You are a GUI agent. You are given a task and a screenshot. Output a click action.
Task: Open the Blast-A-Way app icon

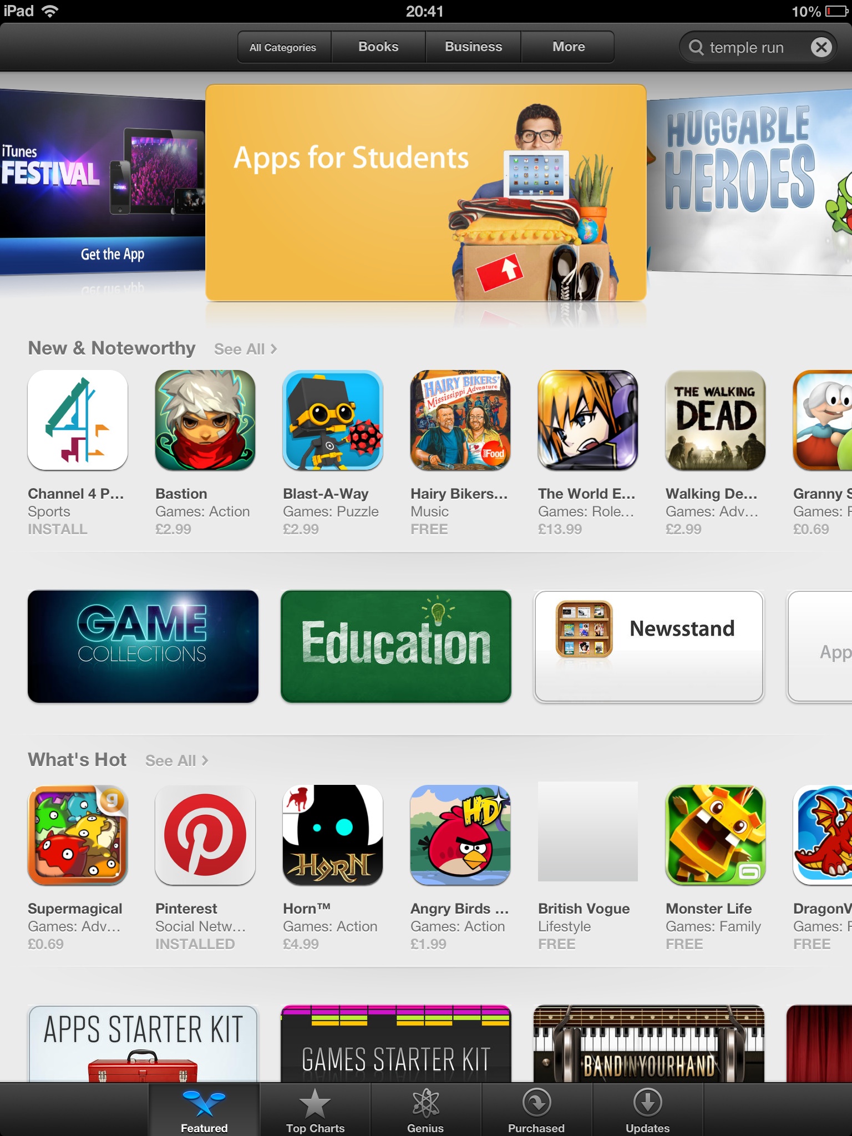point(333,420)
